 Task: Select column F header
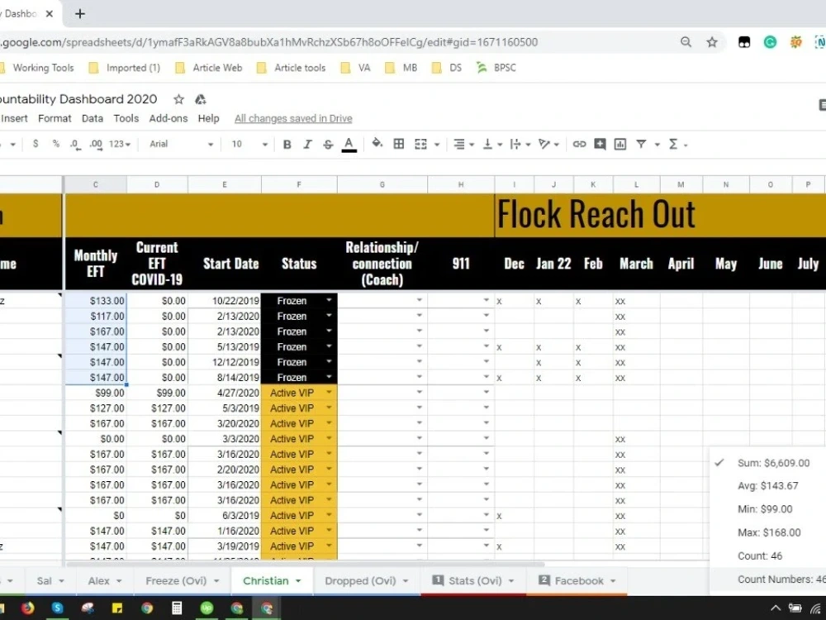pyautogui.click(x=299, y=184)
